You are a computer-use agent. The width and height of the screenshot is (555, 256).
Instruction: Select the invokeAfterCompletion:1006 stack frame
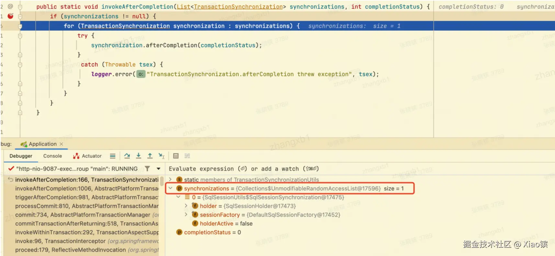click(87, 188)
